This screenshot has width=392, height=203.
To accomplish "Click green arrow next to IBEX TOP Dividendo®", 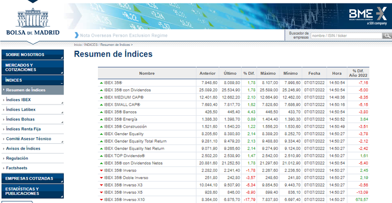I will 101,156.
